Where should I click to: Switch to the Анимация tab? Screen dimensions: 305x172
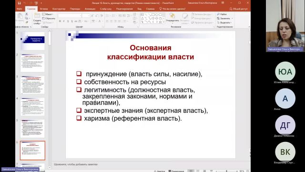[90, 9]
